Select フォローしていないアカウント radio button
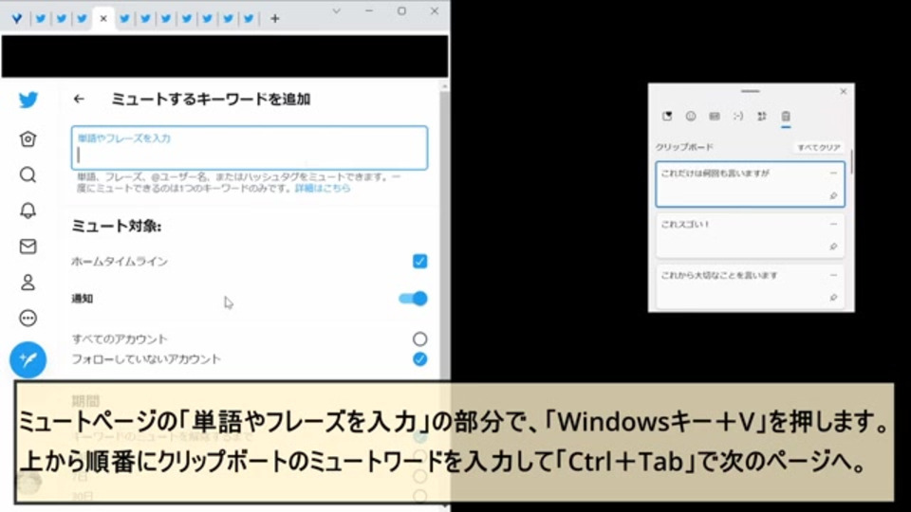This screenshot has width=911, height=512. (419, 359)
